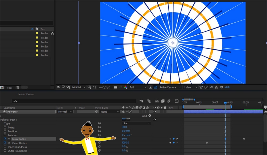The width and height of the screenshot is (267, 155).
Task: Click the Outer Radius keyframe in timeline
Action: click(207, 143)
